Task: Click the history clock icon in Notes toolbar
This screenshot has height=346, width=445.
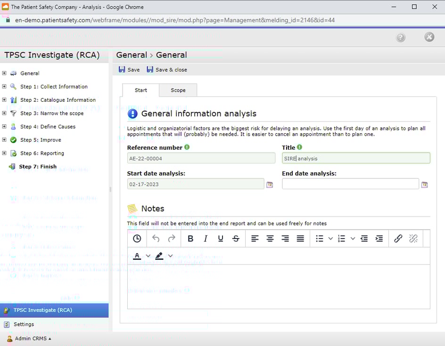Action: tap(137, 239)
